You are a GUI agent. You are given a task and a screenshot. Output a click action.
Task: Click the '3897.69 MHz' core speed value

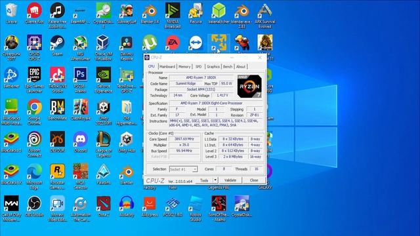click(x=184, y=139)
